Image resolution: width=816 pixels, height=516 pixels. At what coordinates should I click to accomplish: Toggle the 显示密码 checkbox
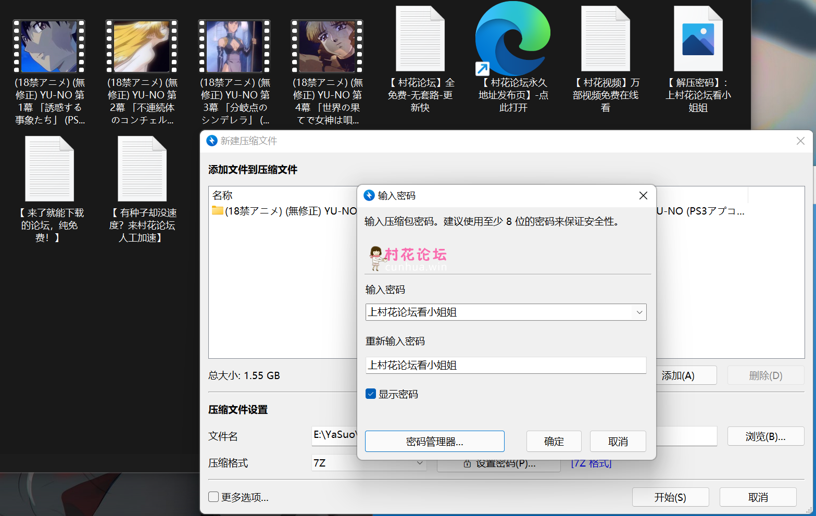pyautogui.click(x=371, y=394)
